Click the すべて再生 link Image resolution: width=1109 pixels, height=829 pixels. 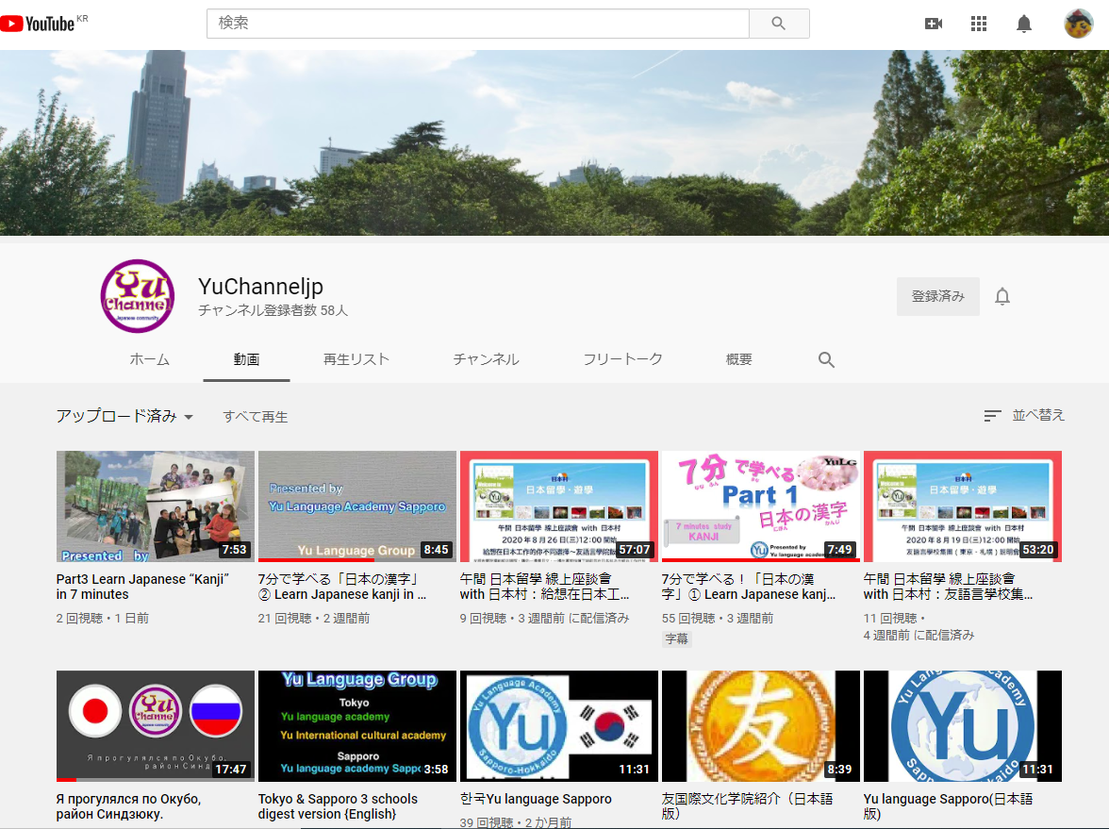[x=256, y=416]
